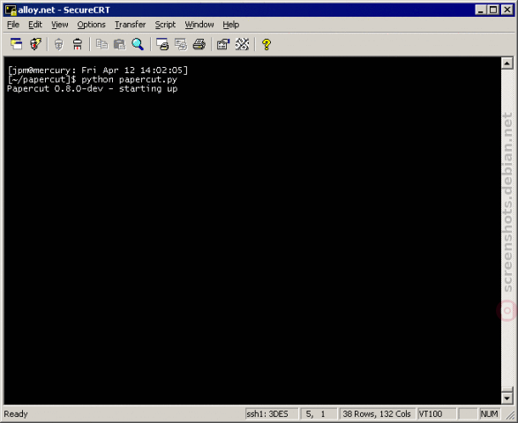Click the NUM indicator in status bar
This screenshot has height=423, width=518.
489,414
